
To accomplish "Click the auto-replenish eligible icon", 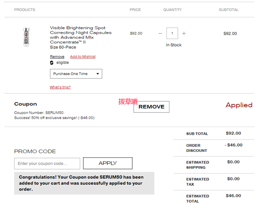I will click(x=52, y=63).
